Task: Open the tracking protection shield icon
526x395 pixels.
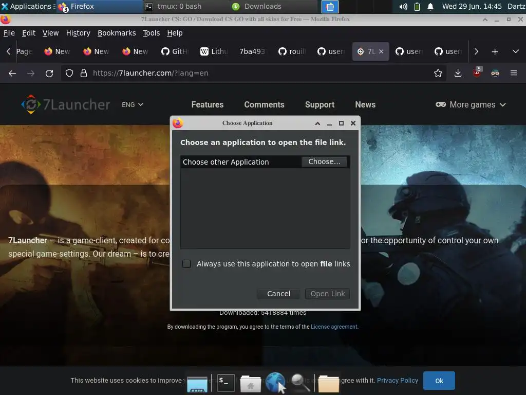Action: 69,73
